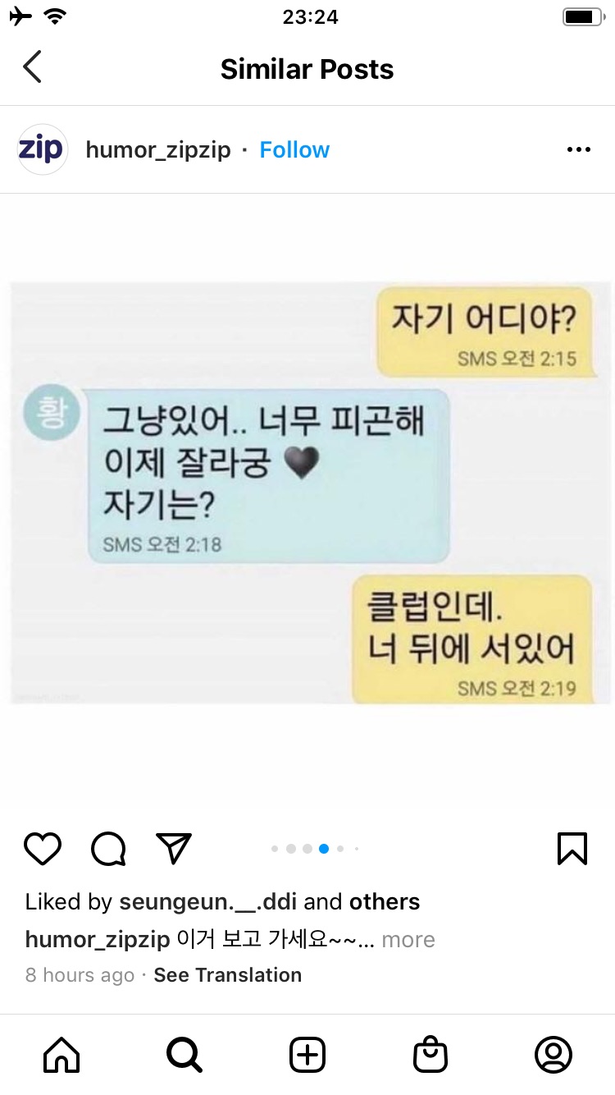Create a new post with plus icon

[x=307, y=1054]
